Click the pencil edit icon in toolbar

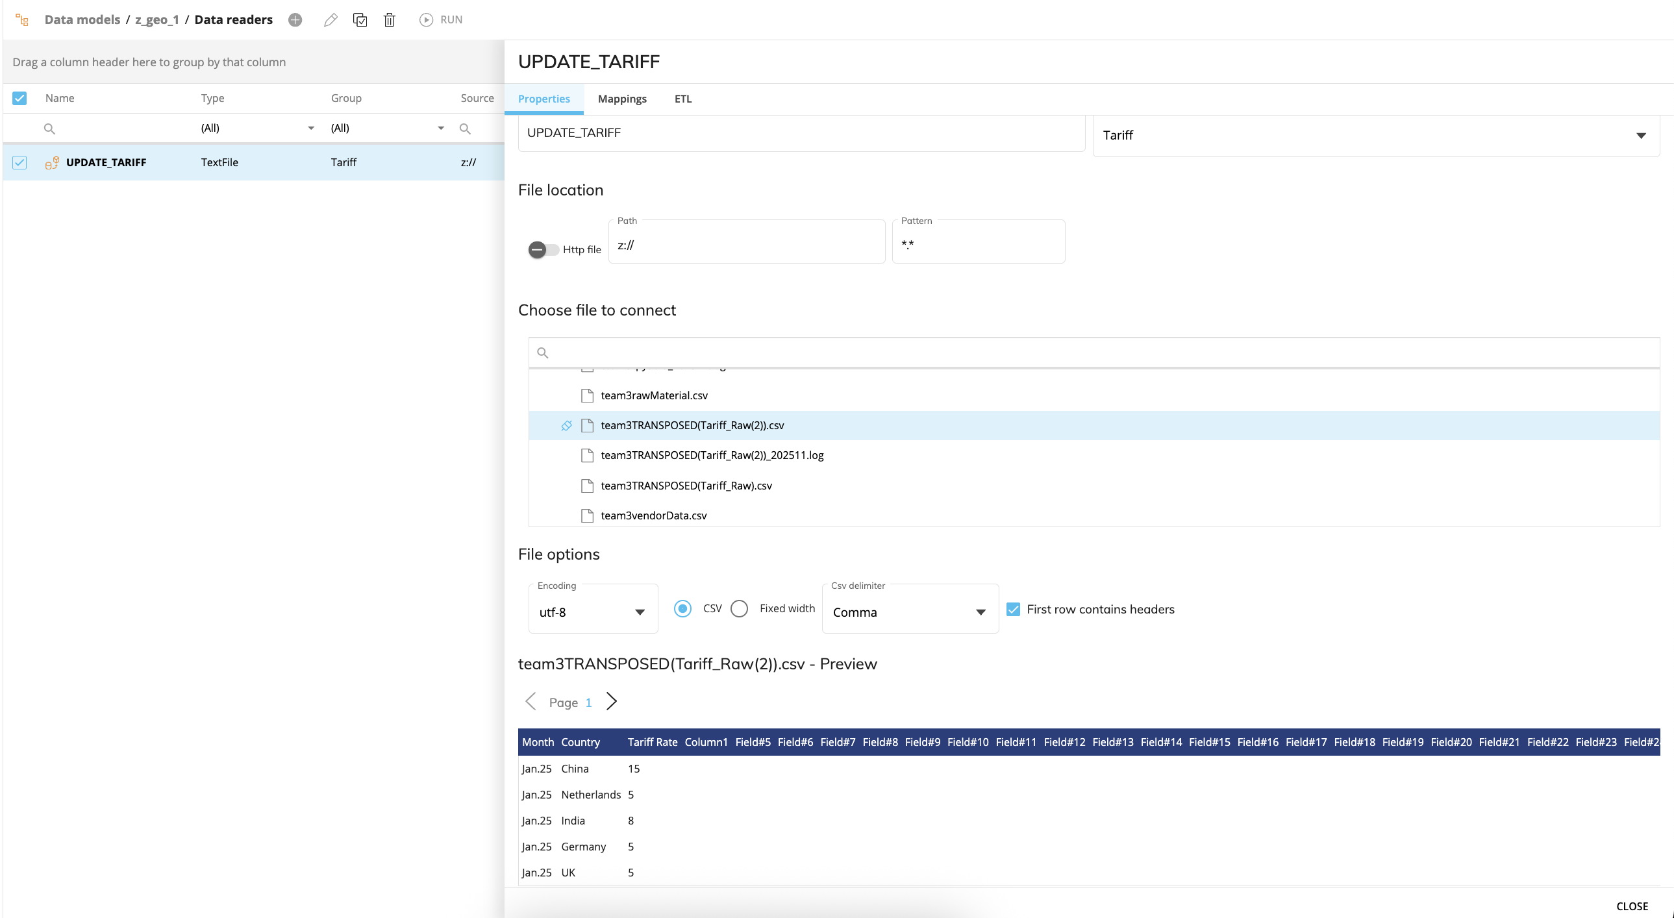(331, 19)
